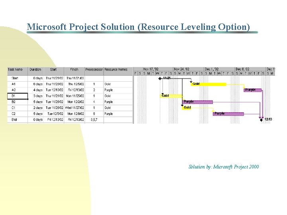The height and width of the screenshot is (215, 287).
Task: Click the 3 days duration of B1
Action: tap(35, 96)
